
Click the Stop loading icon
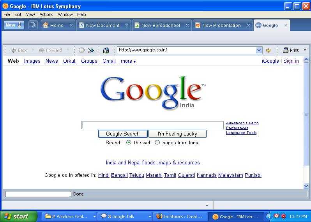(x=81, y=50)
